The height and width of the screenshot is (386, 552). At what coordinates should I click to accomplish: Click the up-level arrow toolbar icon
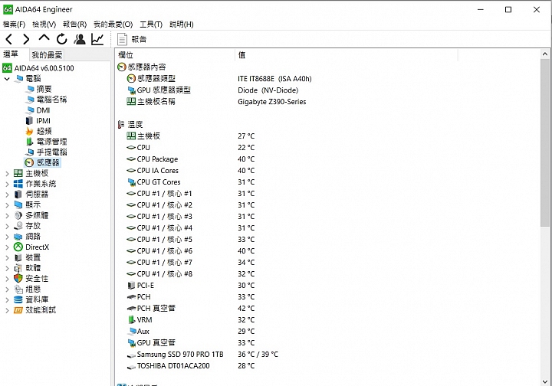coord(44,38)
